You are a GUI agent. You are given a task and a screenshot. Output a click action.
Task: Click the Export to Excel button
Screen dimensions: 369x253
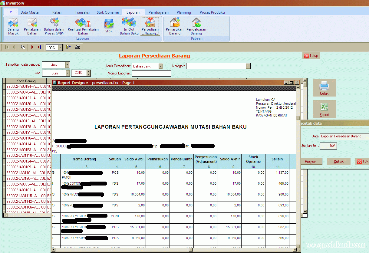tap(324, 109)
